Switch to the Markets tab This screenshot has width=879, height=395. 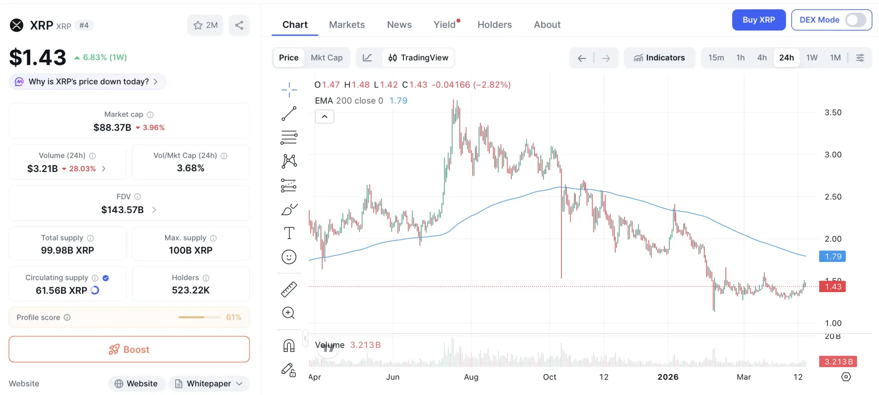click(x=347, y=24)
